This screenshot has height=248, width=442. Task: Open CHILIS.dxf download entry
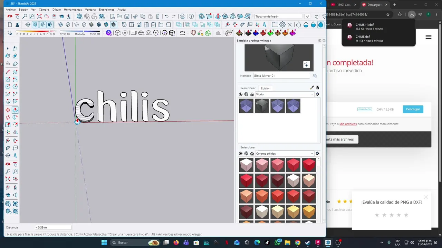(378, 38)
